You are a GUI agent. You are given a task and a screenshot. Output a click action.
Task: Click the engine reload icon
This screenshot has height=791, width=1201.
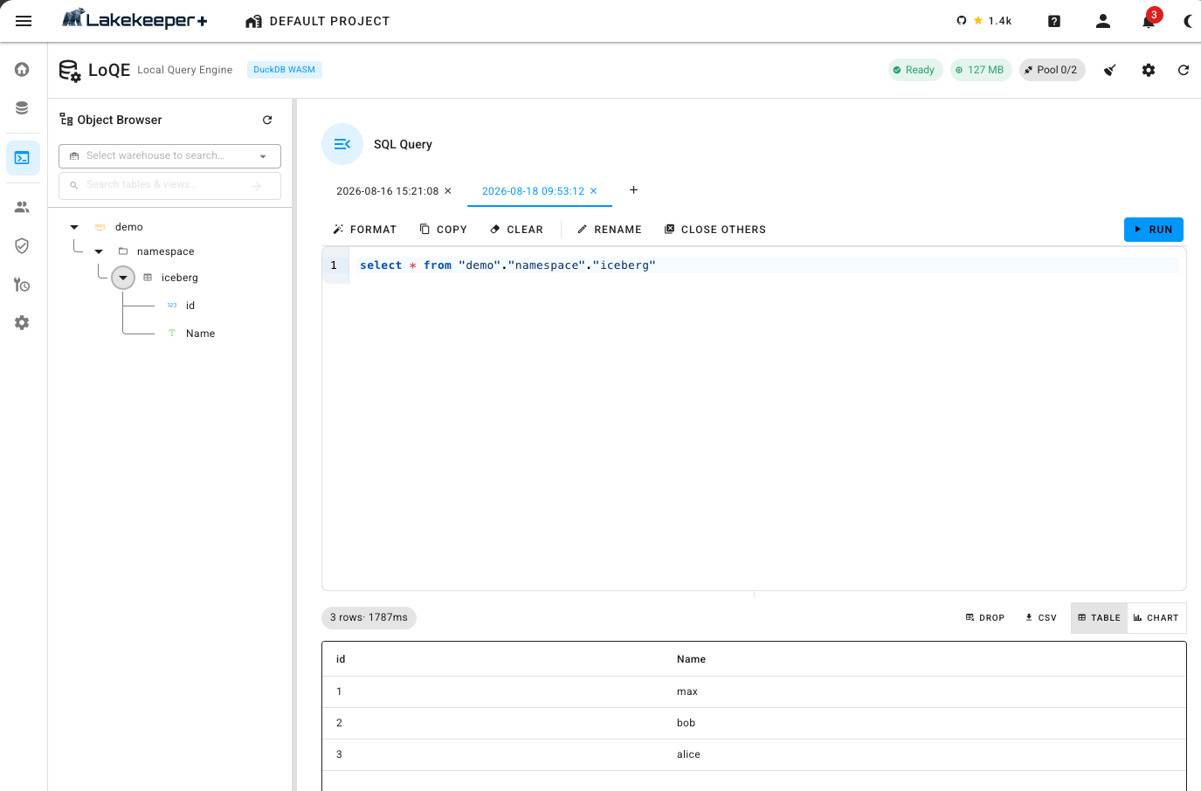(x=1184, y=70)
